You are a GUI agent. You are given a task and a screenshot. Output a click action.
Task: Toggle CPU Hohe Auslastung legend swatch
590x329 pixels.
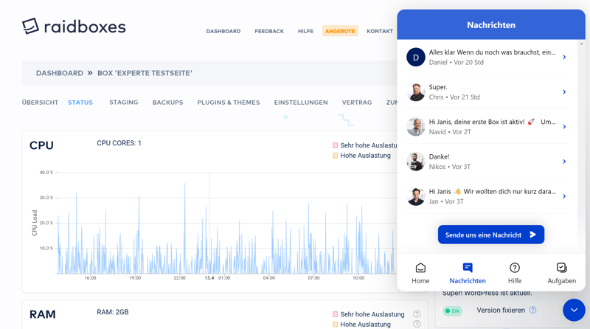(x=336, y=156)
